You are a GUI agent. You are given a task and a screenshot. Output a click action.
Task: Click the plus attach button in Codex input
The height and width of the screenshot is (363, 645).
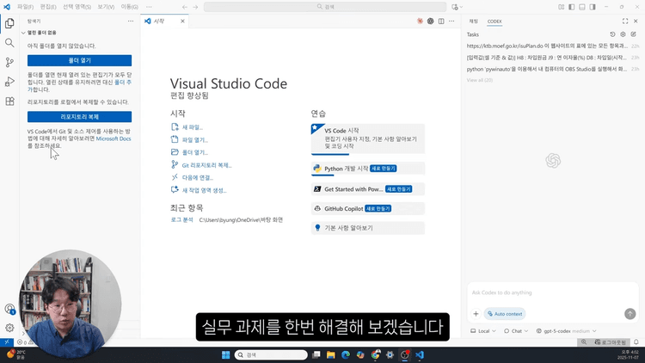(x=476, y=314)
